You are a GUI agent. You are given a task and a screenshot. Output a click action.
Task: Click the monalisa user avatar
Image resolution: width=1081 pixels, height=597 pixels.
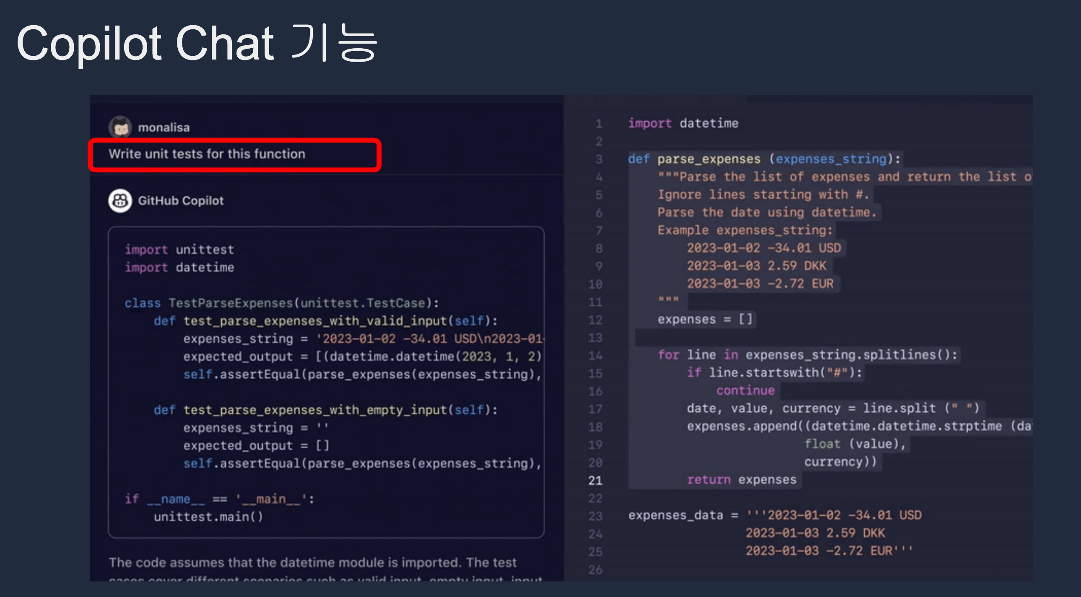coord(120,127)
